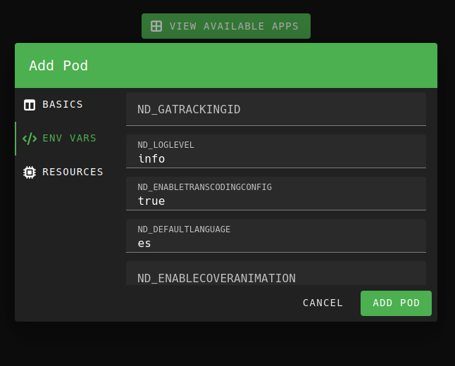
Task: Focus the ND_ENABLECOVERANIMATION input field
Action: (276, 277)
